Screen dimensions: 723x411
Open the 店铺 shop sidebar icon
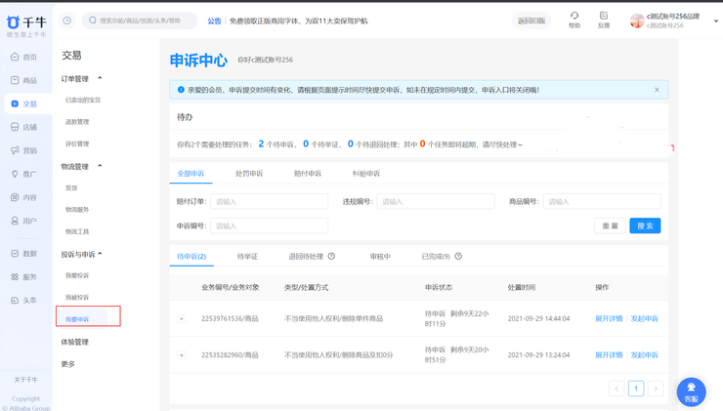coord(15,127)
